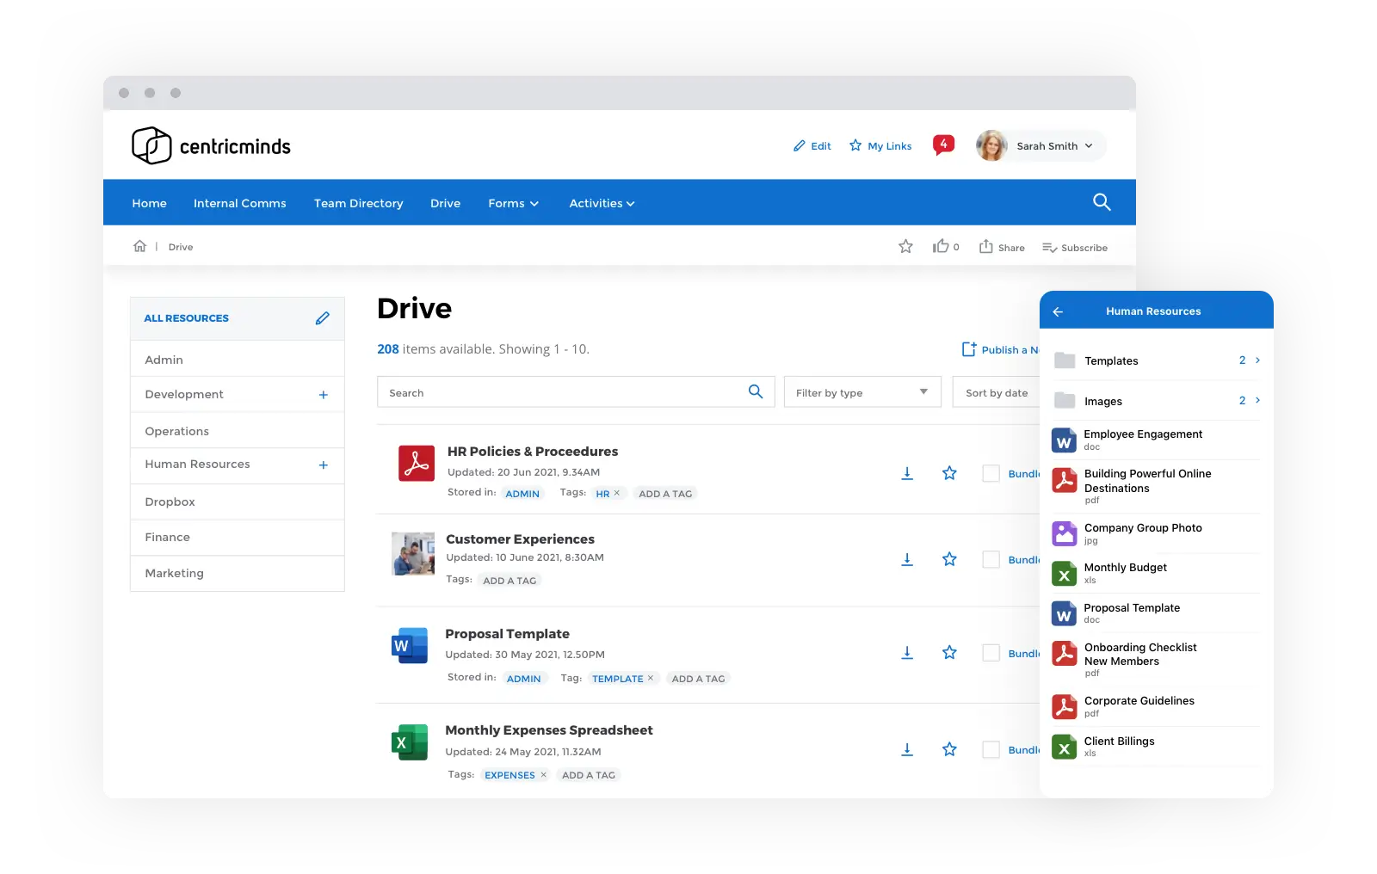
Task: Download the Monthly Expenses Spreadsheet
Action: pyautogui.click(x=907, y=749)
